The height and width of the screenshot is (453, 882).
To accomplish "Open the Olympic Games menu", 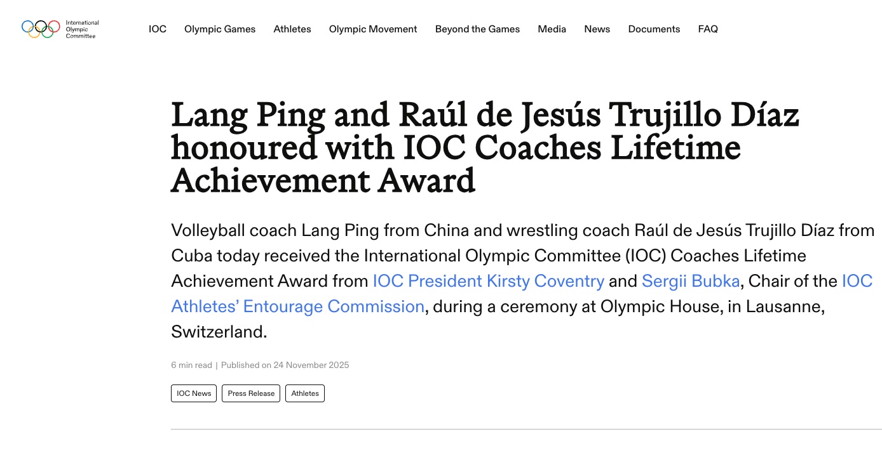I will point(220,29).
